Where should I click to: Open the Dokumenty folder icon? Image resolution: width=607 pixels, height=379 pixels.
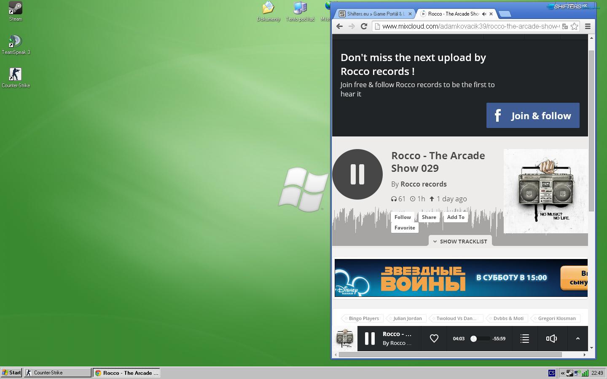click(269, 11)
